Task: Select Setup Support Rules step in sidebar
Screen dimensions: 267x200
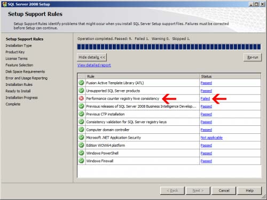Action: coord(25,39)
